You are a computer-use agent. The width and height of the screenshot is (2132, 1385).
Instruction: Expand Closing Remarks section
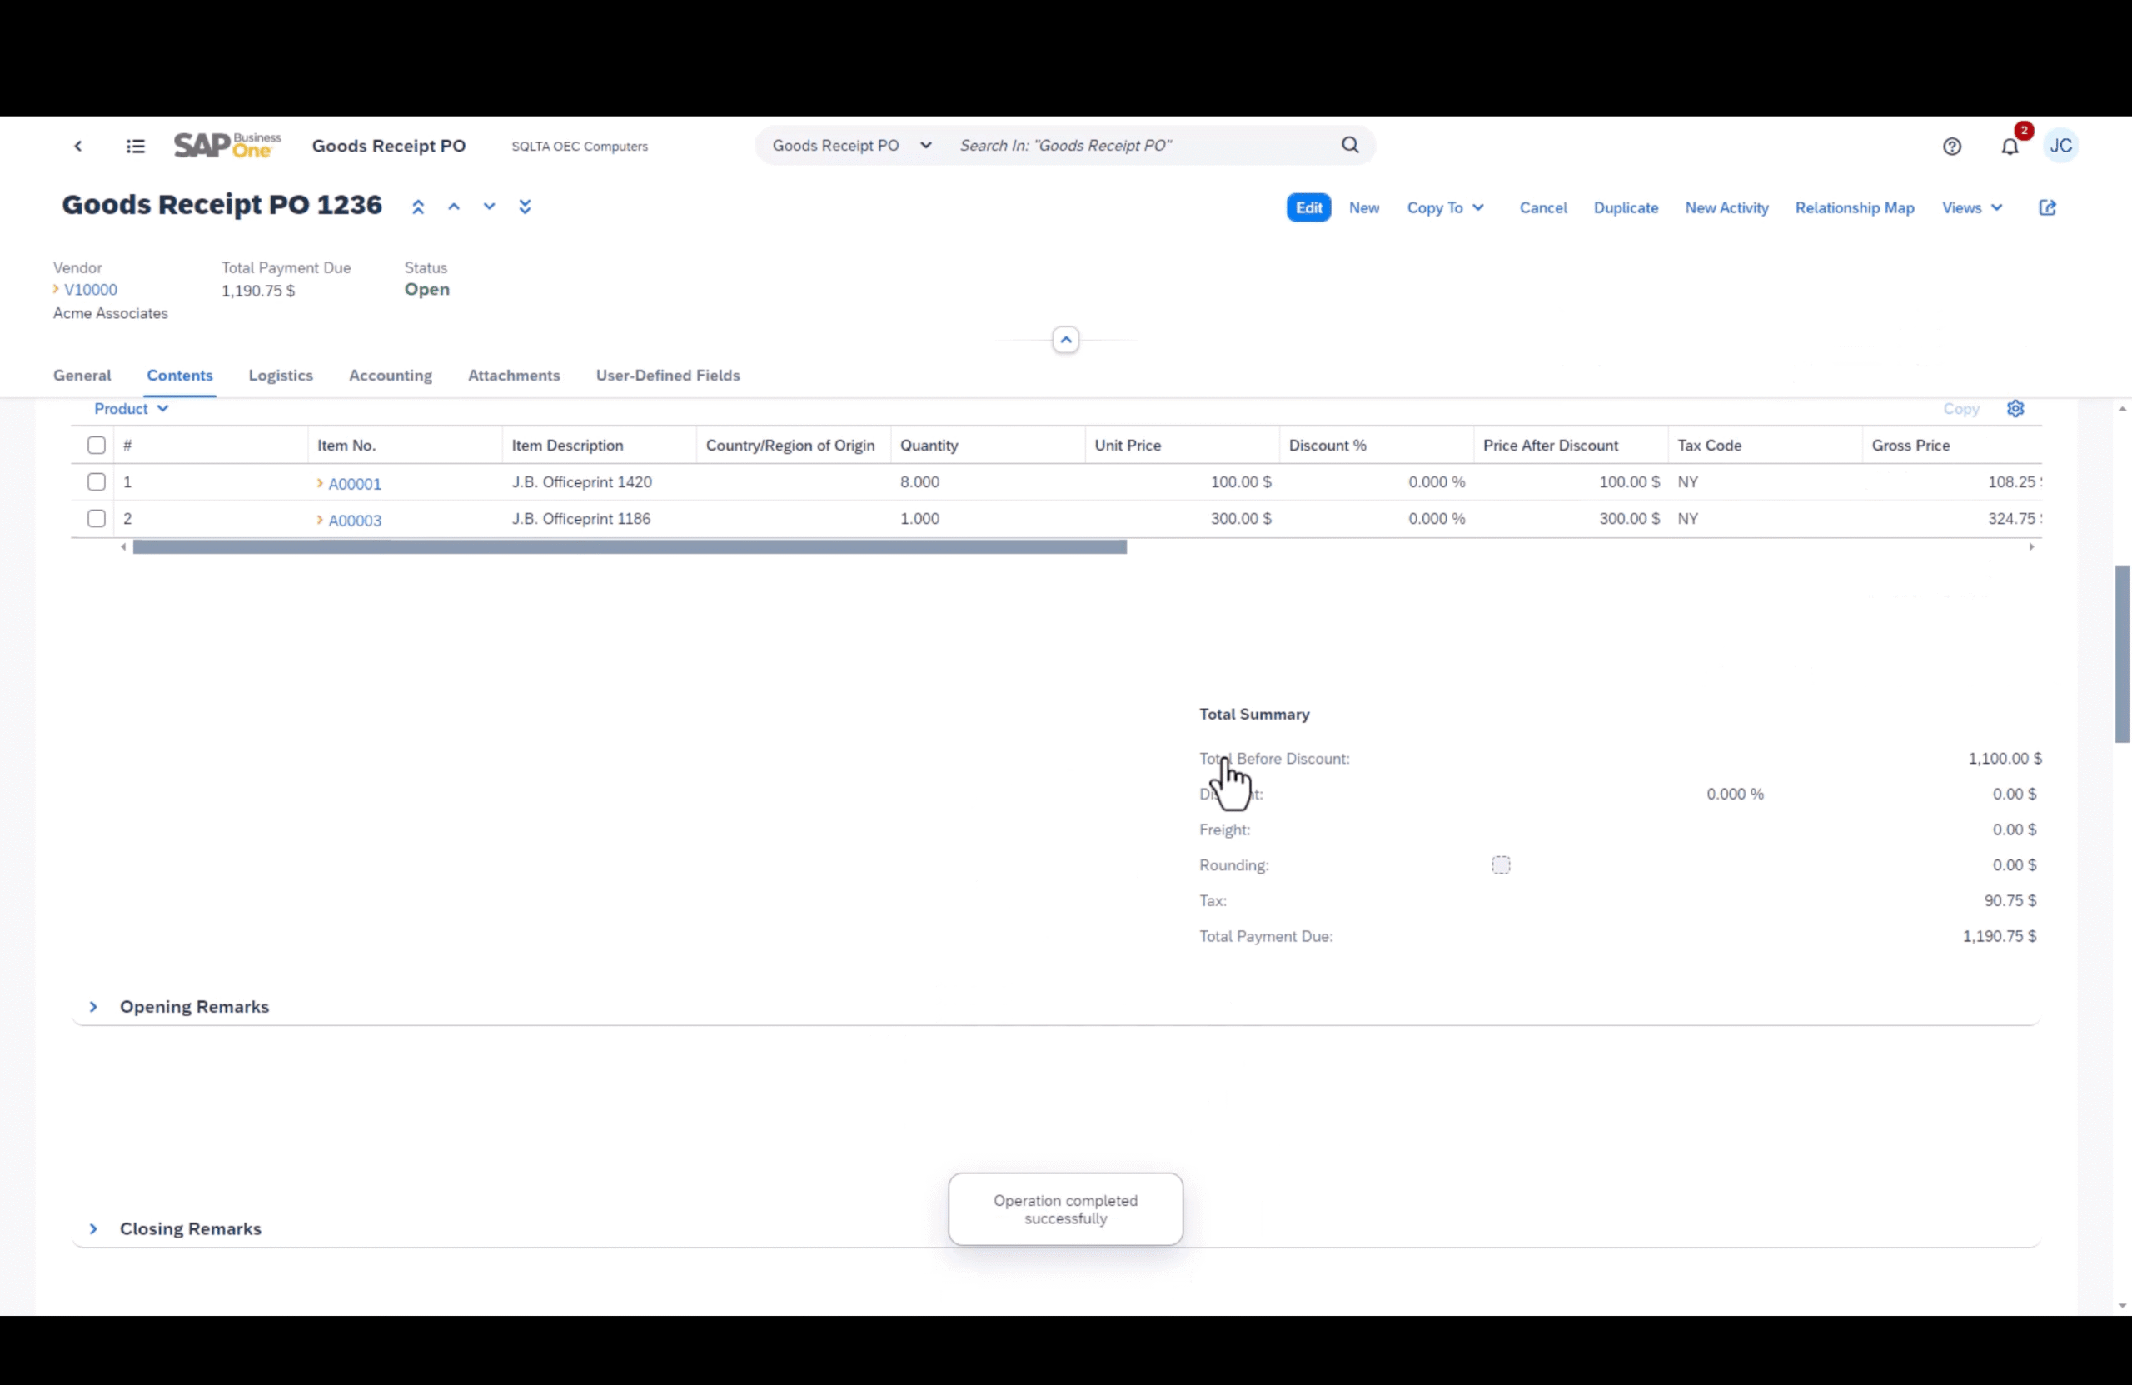coord(93,1229)
